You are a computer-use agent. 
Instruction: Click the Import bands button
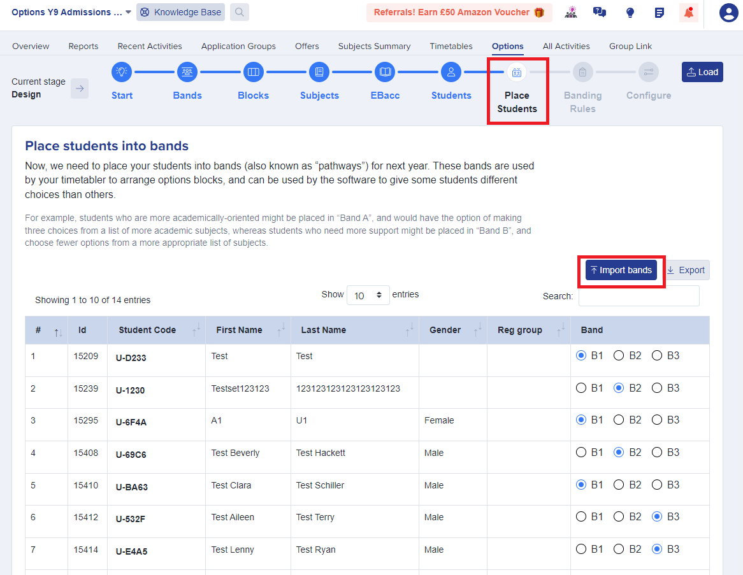[x=621, y=270]
